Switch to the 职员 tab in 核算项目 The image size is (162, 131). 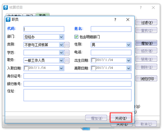pos(42,14)
